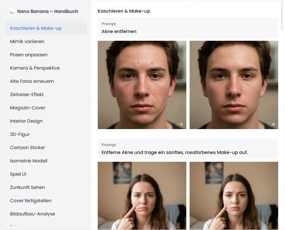Click the banana logo icon

point(12,12)
